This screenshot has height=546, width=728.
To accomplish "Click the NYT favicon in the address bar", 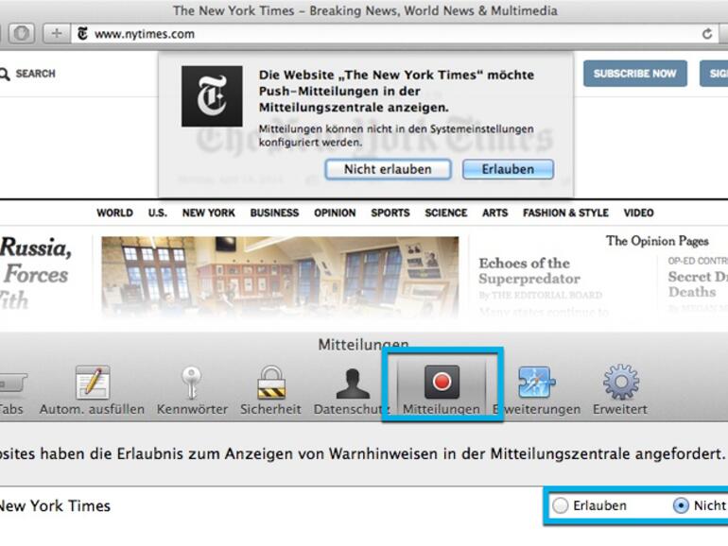I will click(82, 34).
